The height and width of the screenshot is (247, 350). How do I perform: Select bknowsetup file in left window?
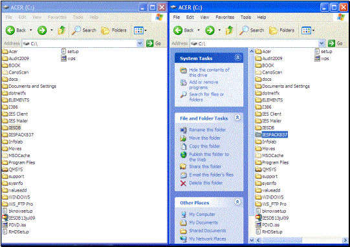click(x=17, y=211)
